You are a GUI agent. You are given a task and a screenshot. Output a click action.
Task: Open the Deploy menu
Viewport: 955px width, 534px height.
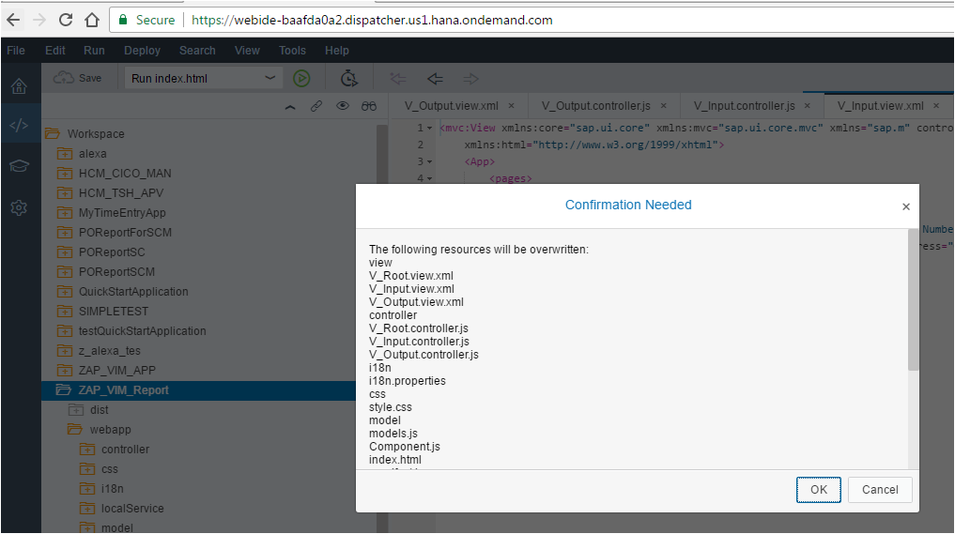click(x=142, y=51)
